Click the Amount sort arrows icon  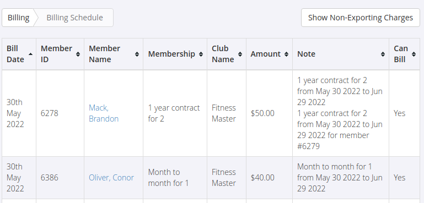[286, 54]
